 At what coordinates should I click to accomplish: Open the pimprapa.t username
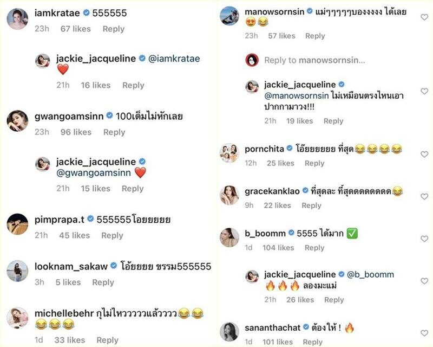click(x=60, y=220)
